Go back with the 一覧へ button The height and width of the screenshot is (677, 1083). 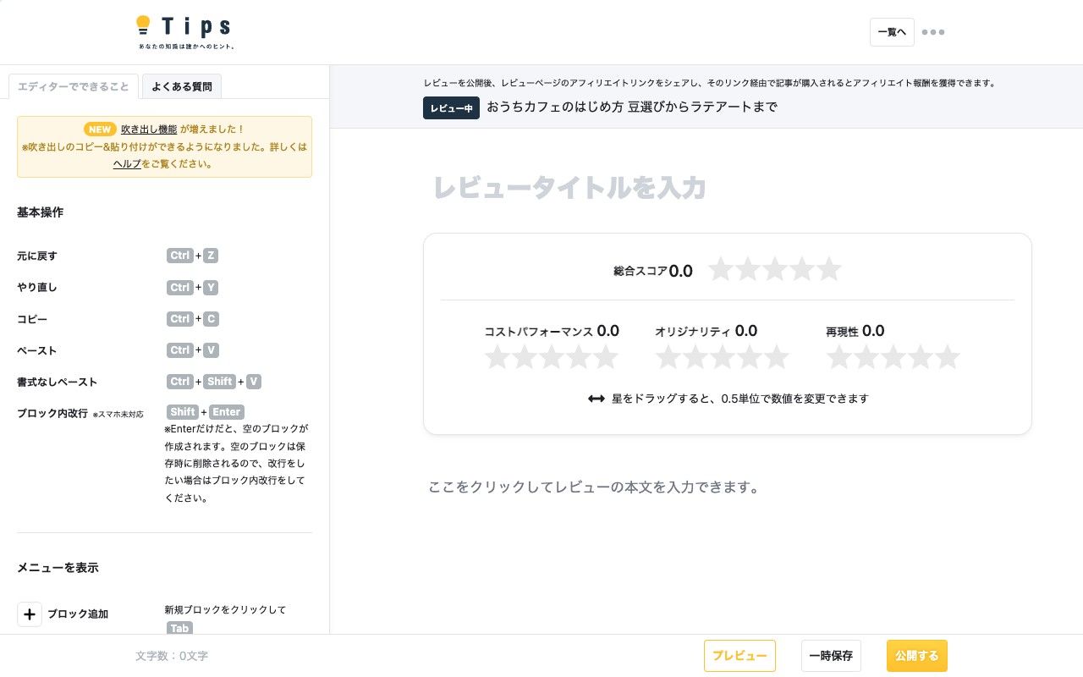click(892, 32)
